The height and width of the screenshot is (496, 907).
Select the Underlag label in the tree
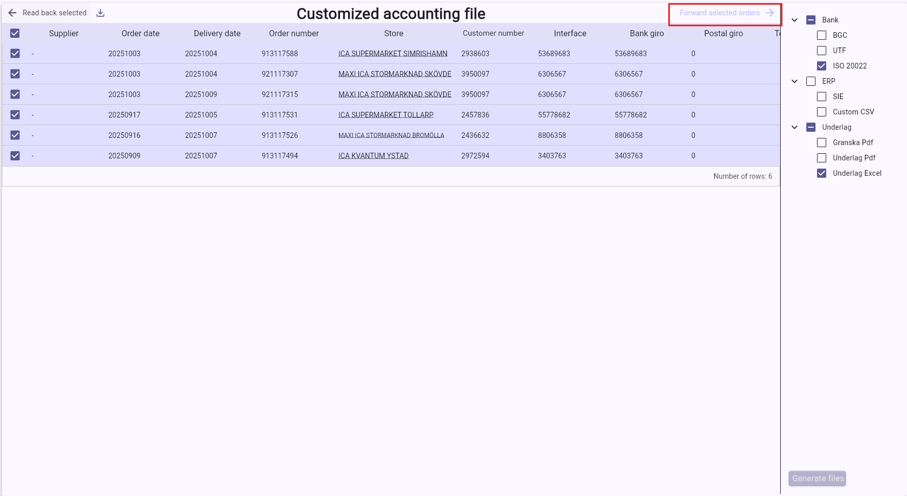pos(837,127)
